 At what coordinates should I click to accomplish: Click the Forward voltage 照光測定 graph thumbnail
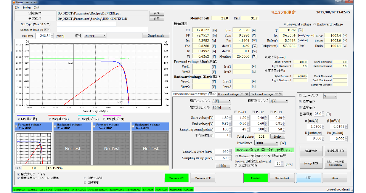coord(33,148)
